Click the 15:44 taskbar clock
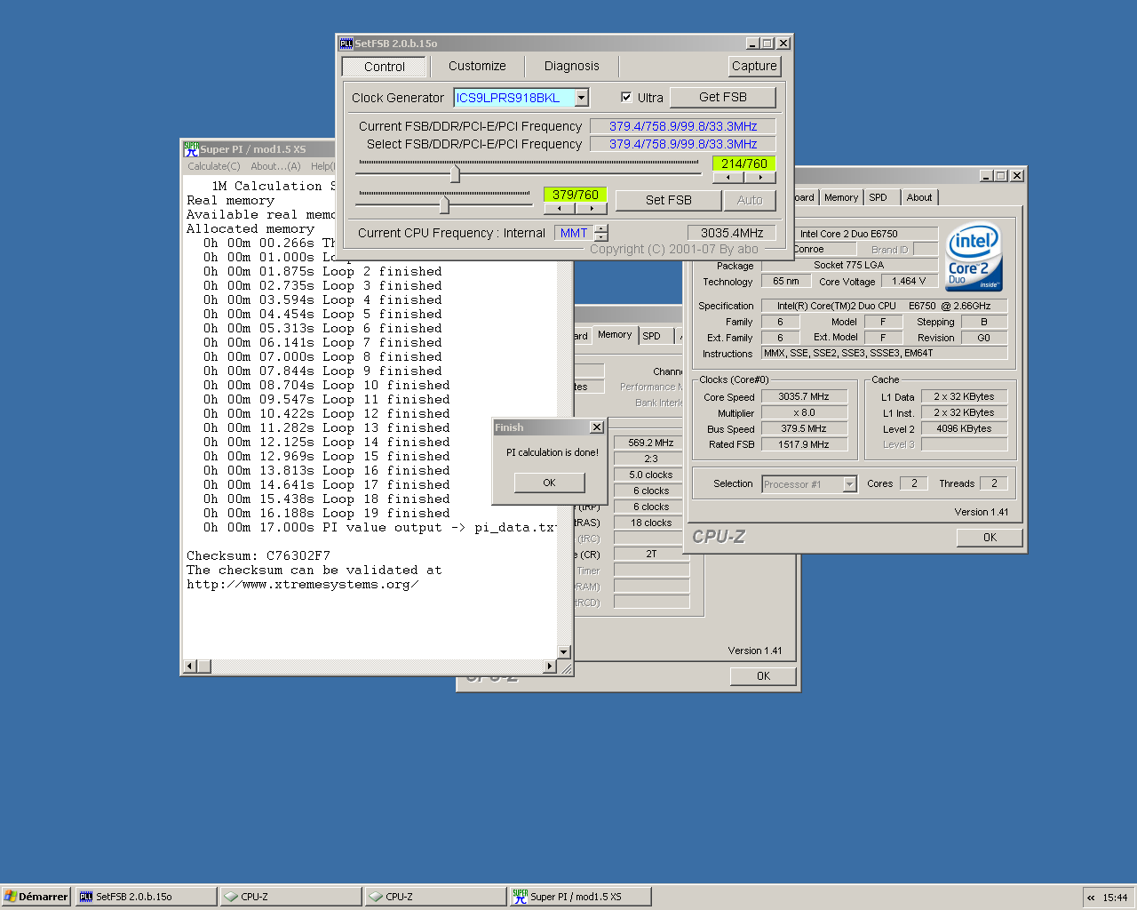 coord(1115,898)
